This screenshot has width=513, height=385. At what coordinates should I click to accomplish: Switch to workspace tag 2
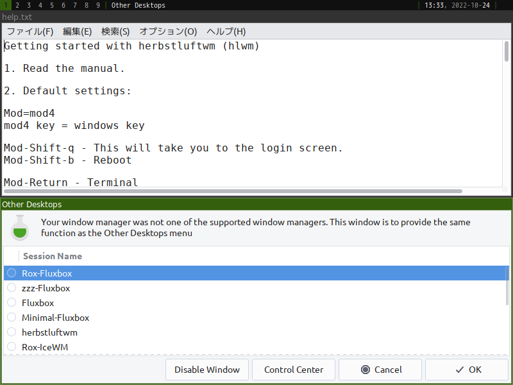click(17, 5)
